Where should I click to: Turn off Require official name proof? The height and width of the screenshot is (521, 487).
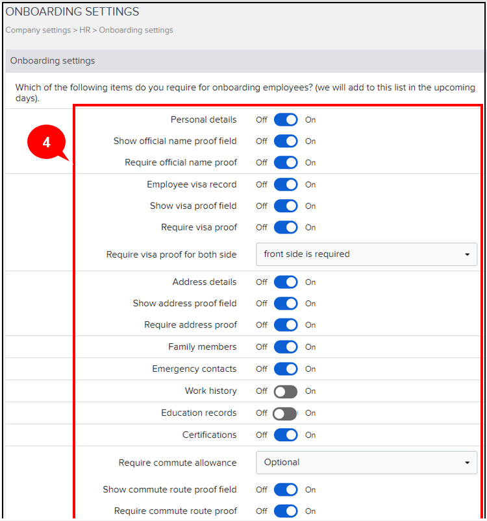click(285, 162)
